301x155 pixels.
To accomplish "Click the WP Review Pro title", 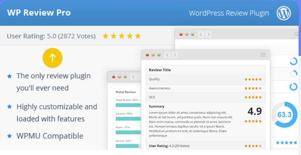I will [x=39, y=13].
